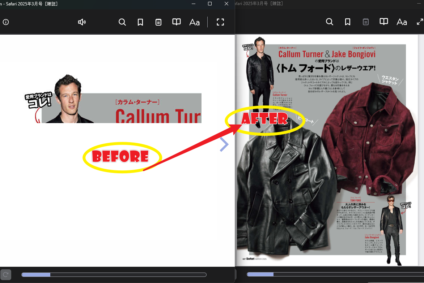
Task: Open Aa font settings in left window
Action: point(194,22)
